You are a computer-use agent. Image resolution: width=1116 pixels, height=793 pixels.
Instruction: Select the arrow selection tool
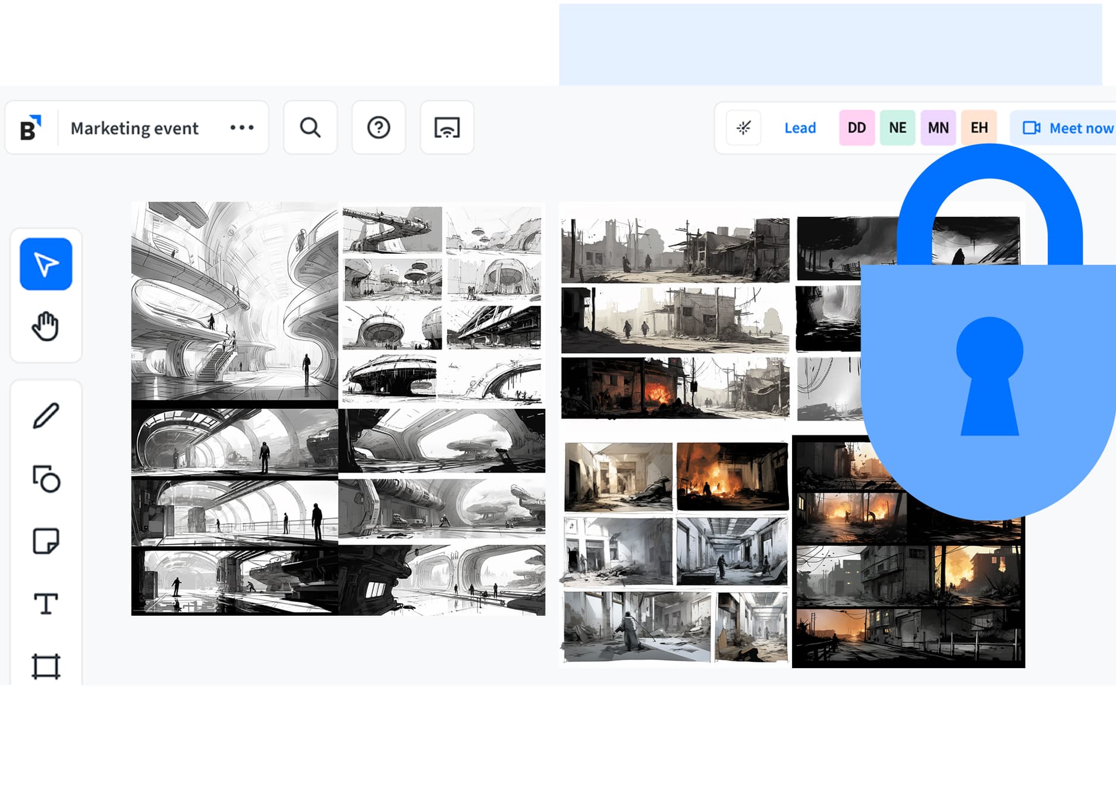pos(46,263)
